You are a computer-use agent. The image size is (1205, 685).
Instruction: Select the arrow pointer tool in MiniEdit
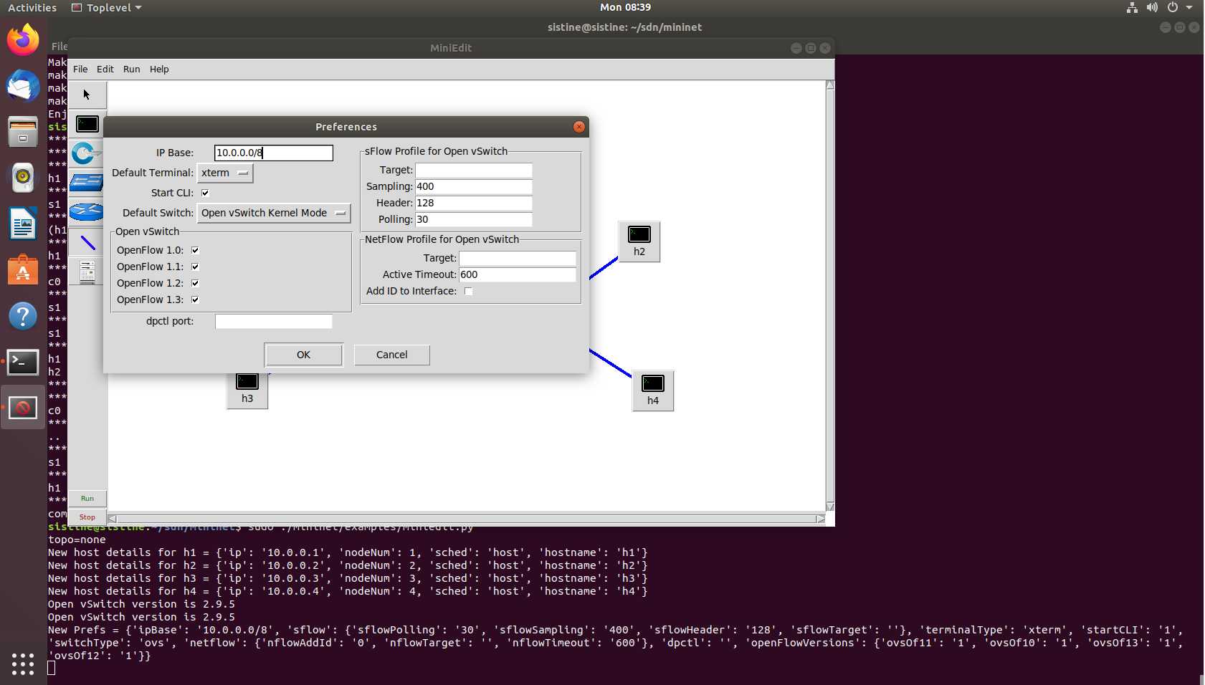click(x=87, y=95)
